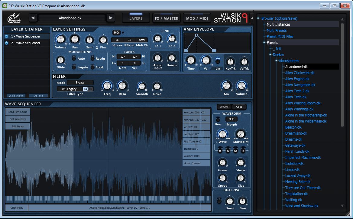This screenshot has width=353, height=219.
Task: Toggle the Rev reverse switch
Action: [218, 119]
